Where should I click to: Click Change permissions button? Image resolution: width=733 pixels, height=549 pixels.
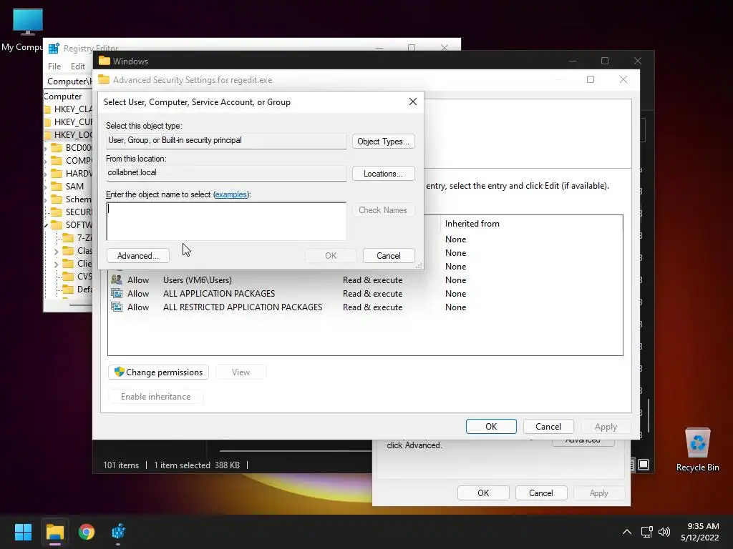158,372
